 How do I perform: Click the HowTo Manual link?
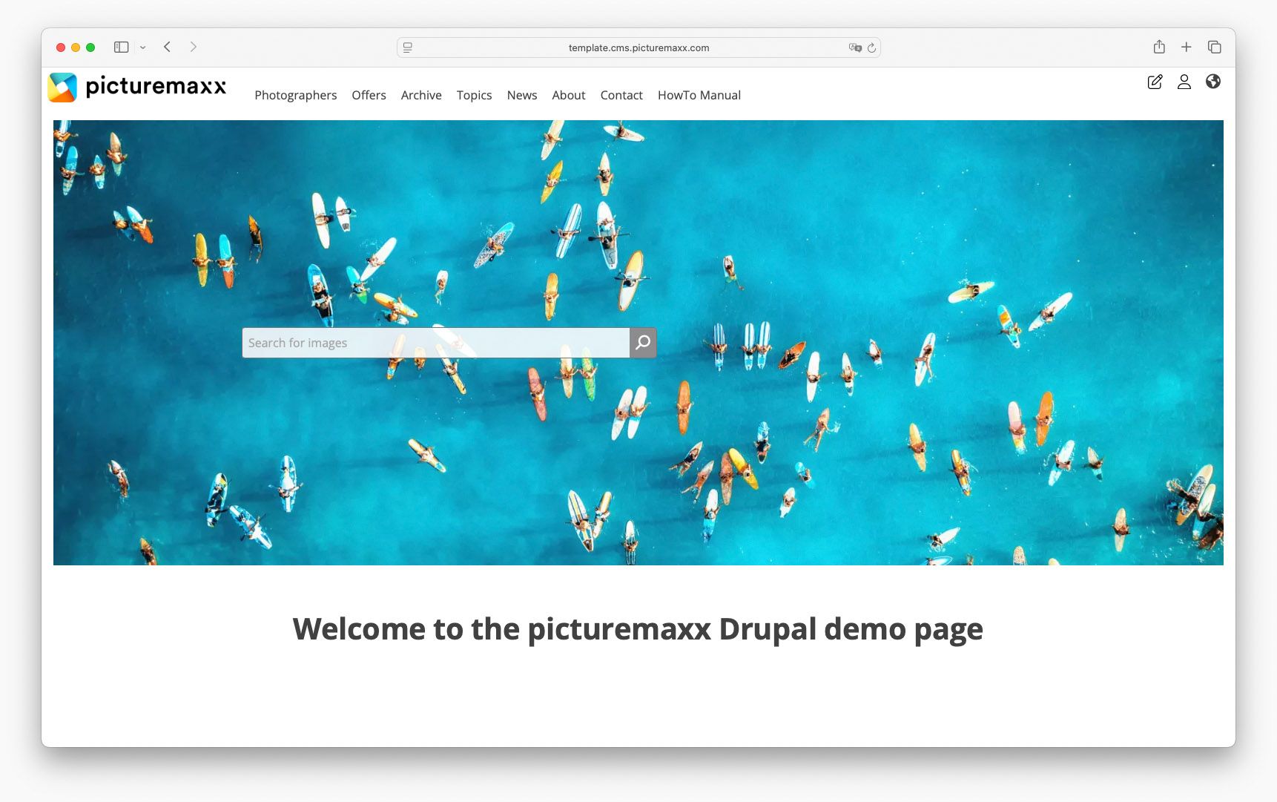pyautogui.click(x=699, y=95)
